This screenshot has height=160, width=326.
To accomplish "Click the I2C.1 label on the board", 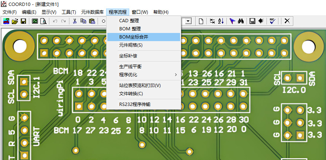I will [37, 87].
